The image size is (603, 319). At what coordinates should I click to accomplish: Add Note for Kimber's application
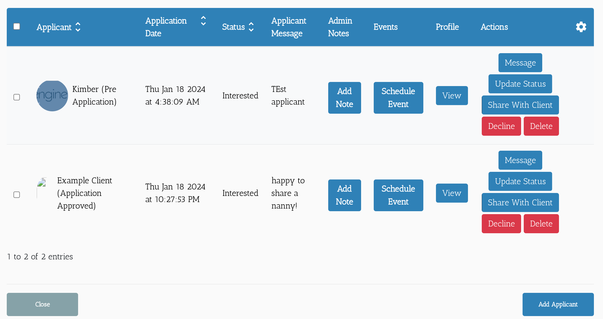point(344,98)
